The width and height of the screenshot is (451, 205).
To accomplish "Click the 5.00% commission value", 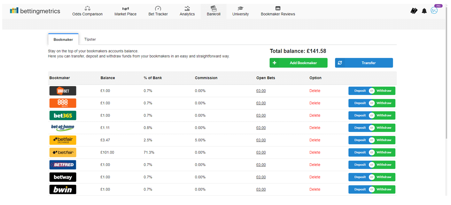I will (200, 140).
